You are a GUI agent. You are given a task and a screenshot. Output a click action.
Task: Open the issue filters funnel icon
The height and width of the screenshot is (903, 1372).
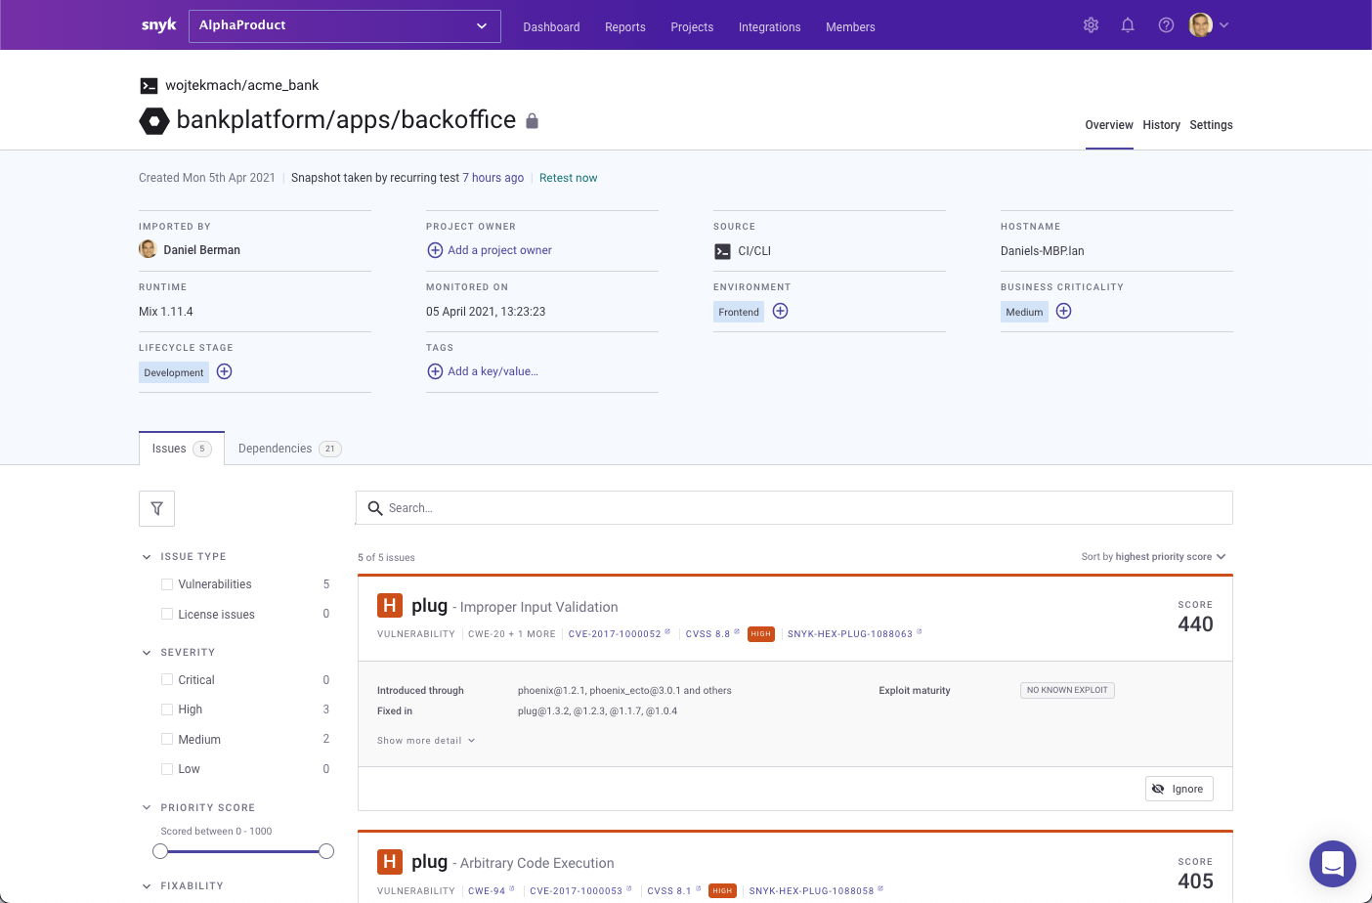[156, 508]
